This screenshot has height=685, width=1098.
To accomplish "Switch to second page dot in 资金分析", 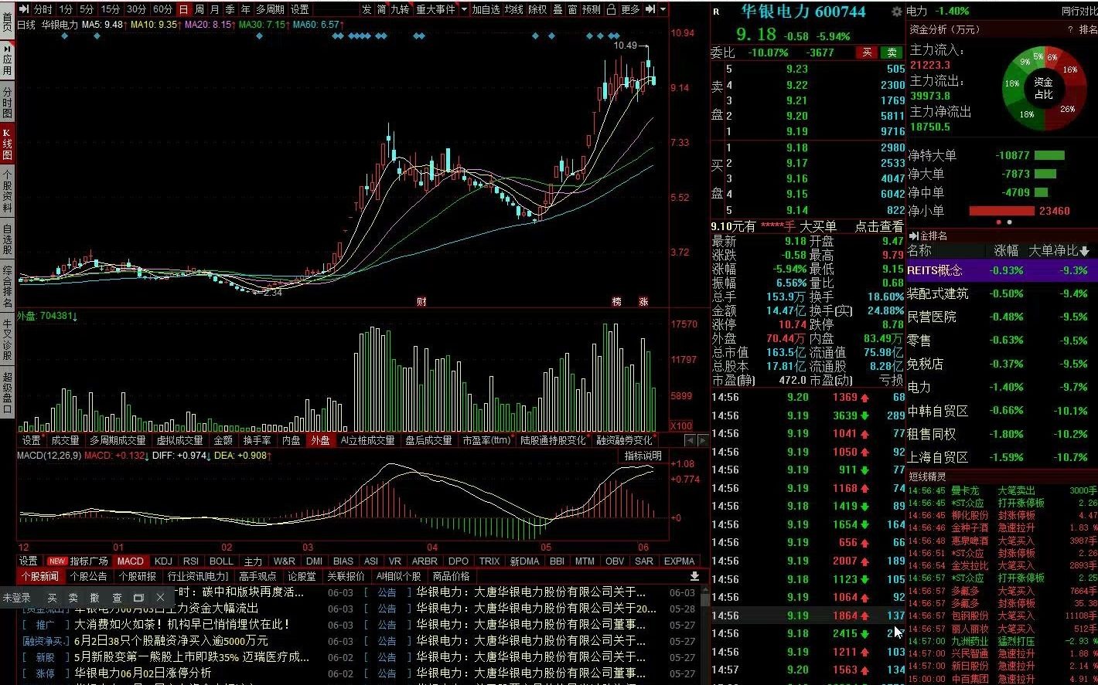I will click(1009, 222).
